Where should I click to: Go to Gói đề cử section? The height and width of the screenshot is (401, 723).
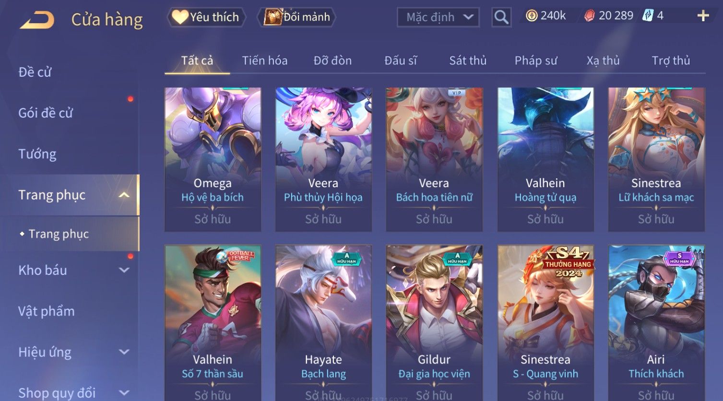[x=46, y=113]
